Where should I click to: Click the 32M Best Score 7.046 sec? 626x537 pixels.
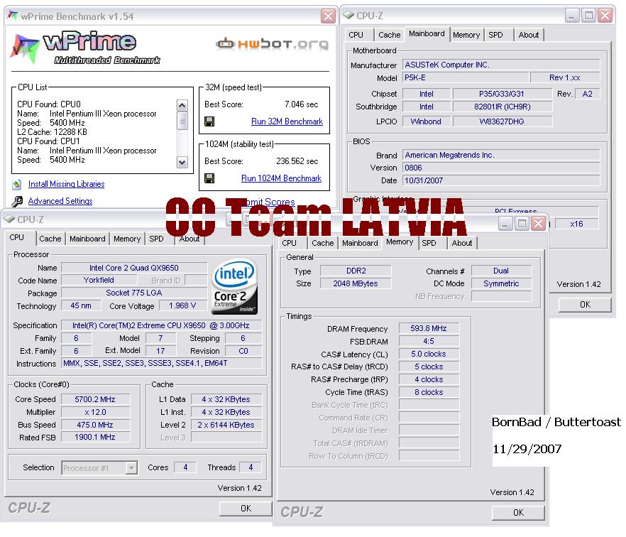(302, 104)
